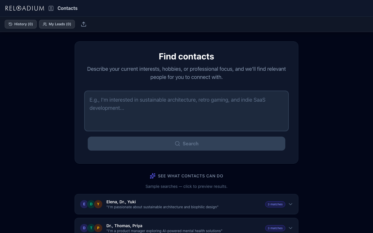The width and height of the screenshot is (373, 233).
Task: Click the Contacts badge icon in header
Action: tap(51, 8)
